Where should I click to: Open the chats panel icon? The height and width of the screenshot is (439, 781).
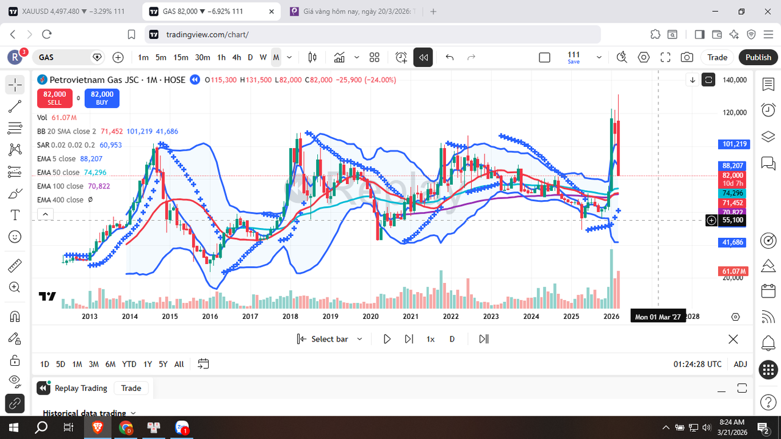coord(768,163)
